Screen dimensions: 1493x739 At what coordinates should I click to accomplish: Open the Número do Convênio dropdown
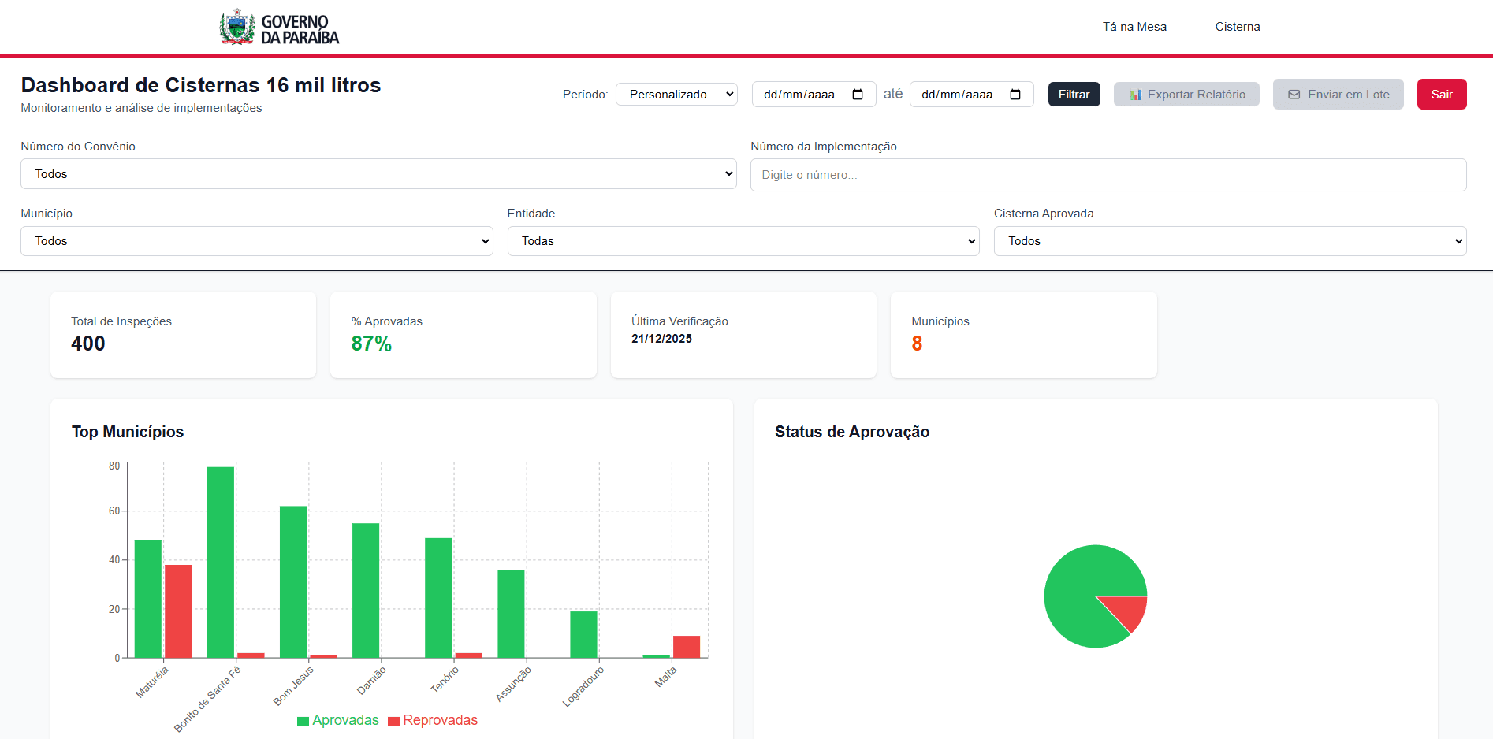(x=378, y=174)
